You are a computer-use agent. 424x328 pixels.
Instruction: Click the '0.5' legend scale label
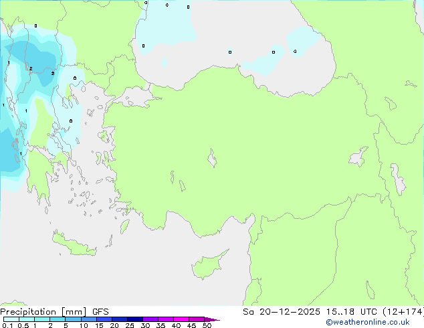coord(23,325)
